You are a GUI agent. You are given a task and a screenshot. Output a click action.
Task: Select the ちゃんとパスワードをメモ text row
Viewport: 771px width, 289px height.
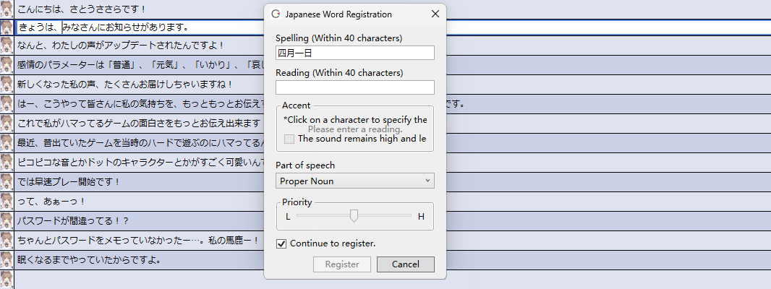137,240
